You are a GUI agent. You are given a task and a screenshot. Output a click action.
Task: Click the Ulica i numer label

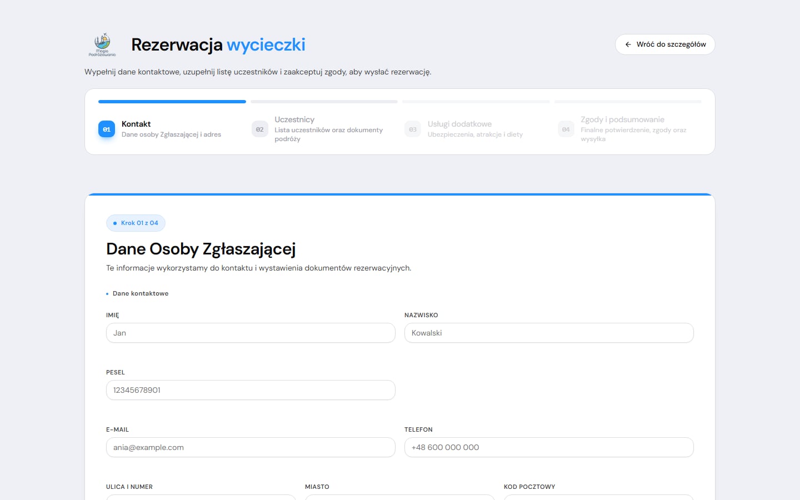129,487
